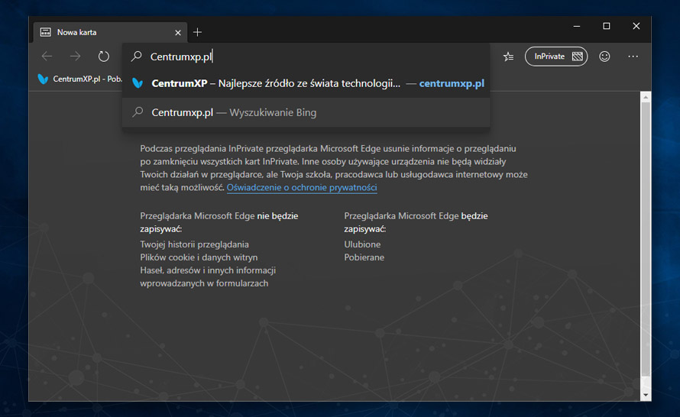Open Oświadczenie o ochronie prywatności link
The width and height of the screenshot is (680, 417).
click(x=302, y=187)
